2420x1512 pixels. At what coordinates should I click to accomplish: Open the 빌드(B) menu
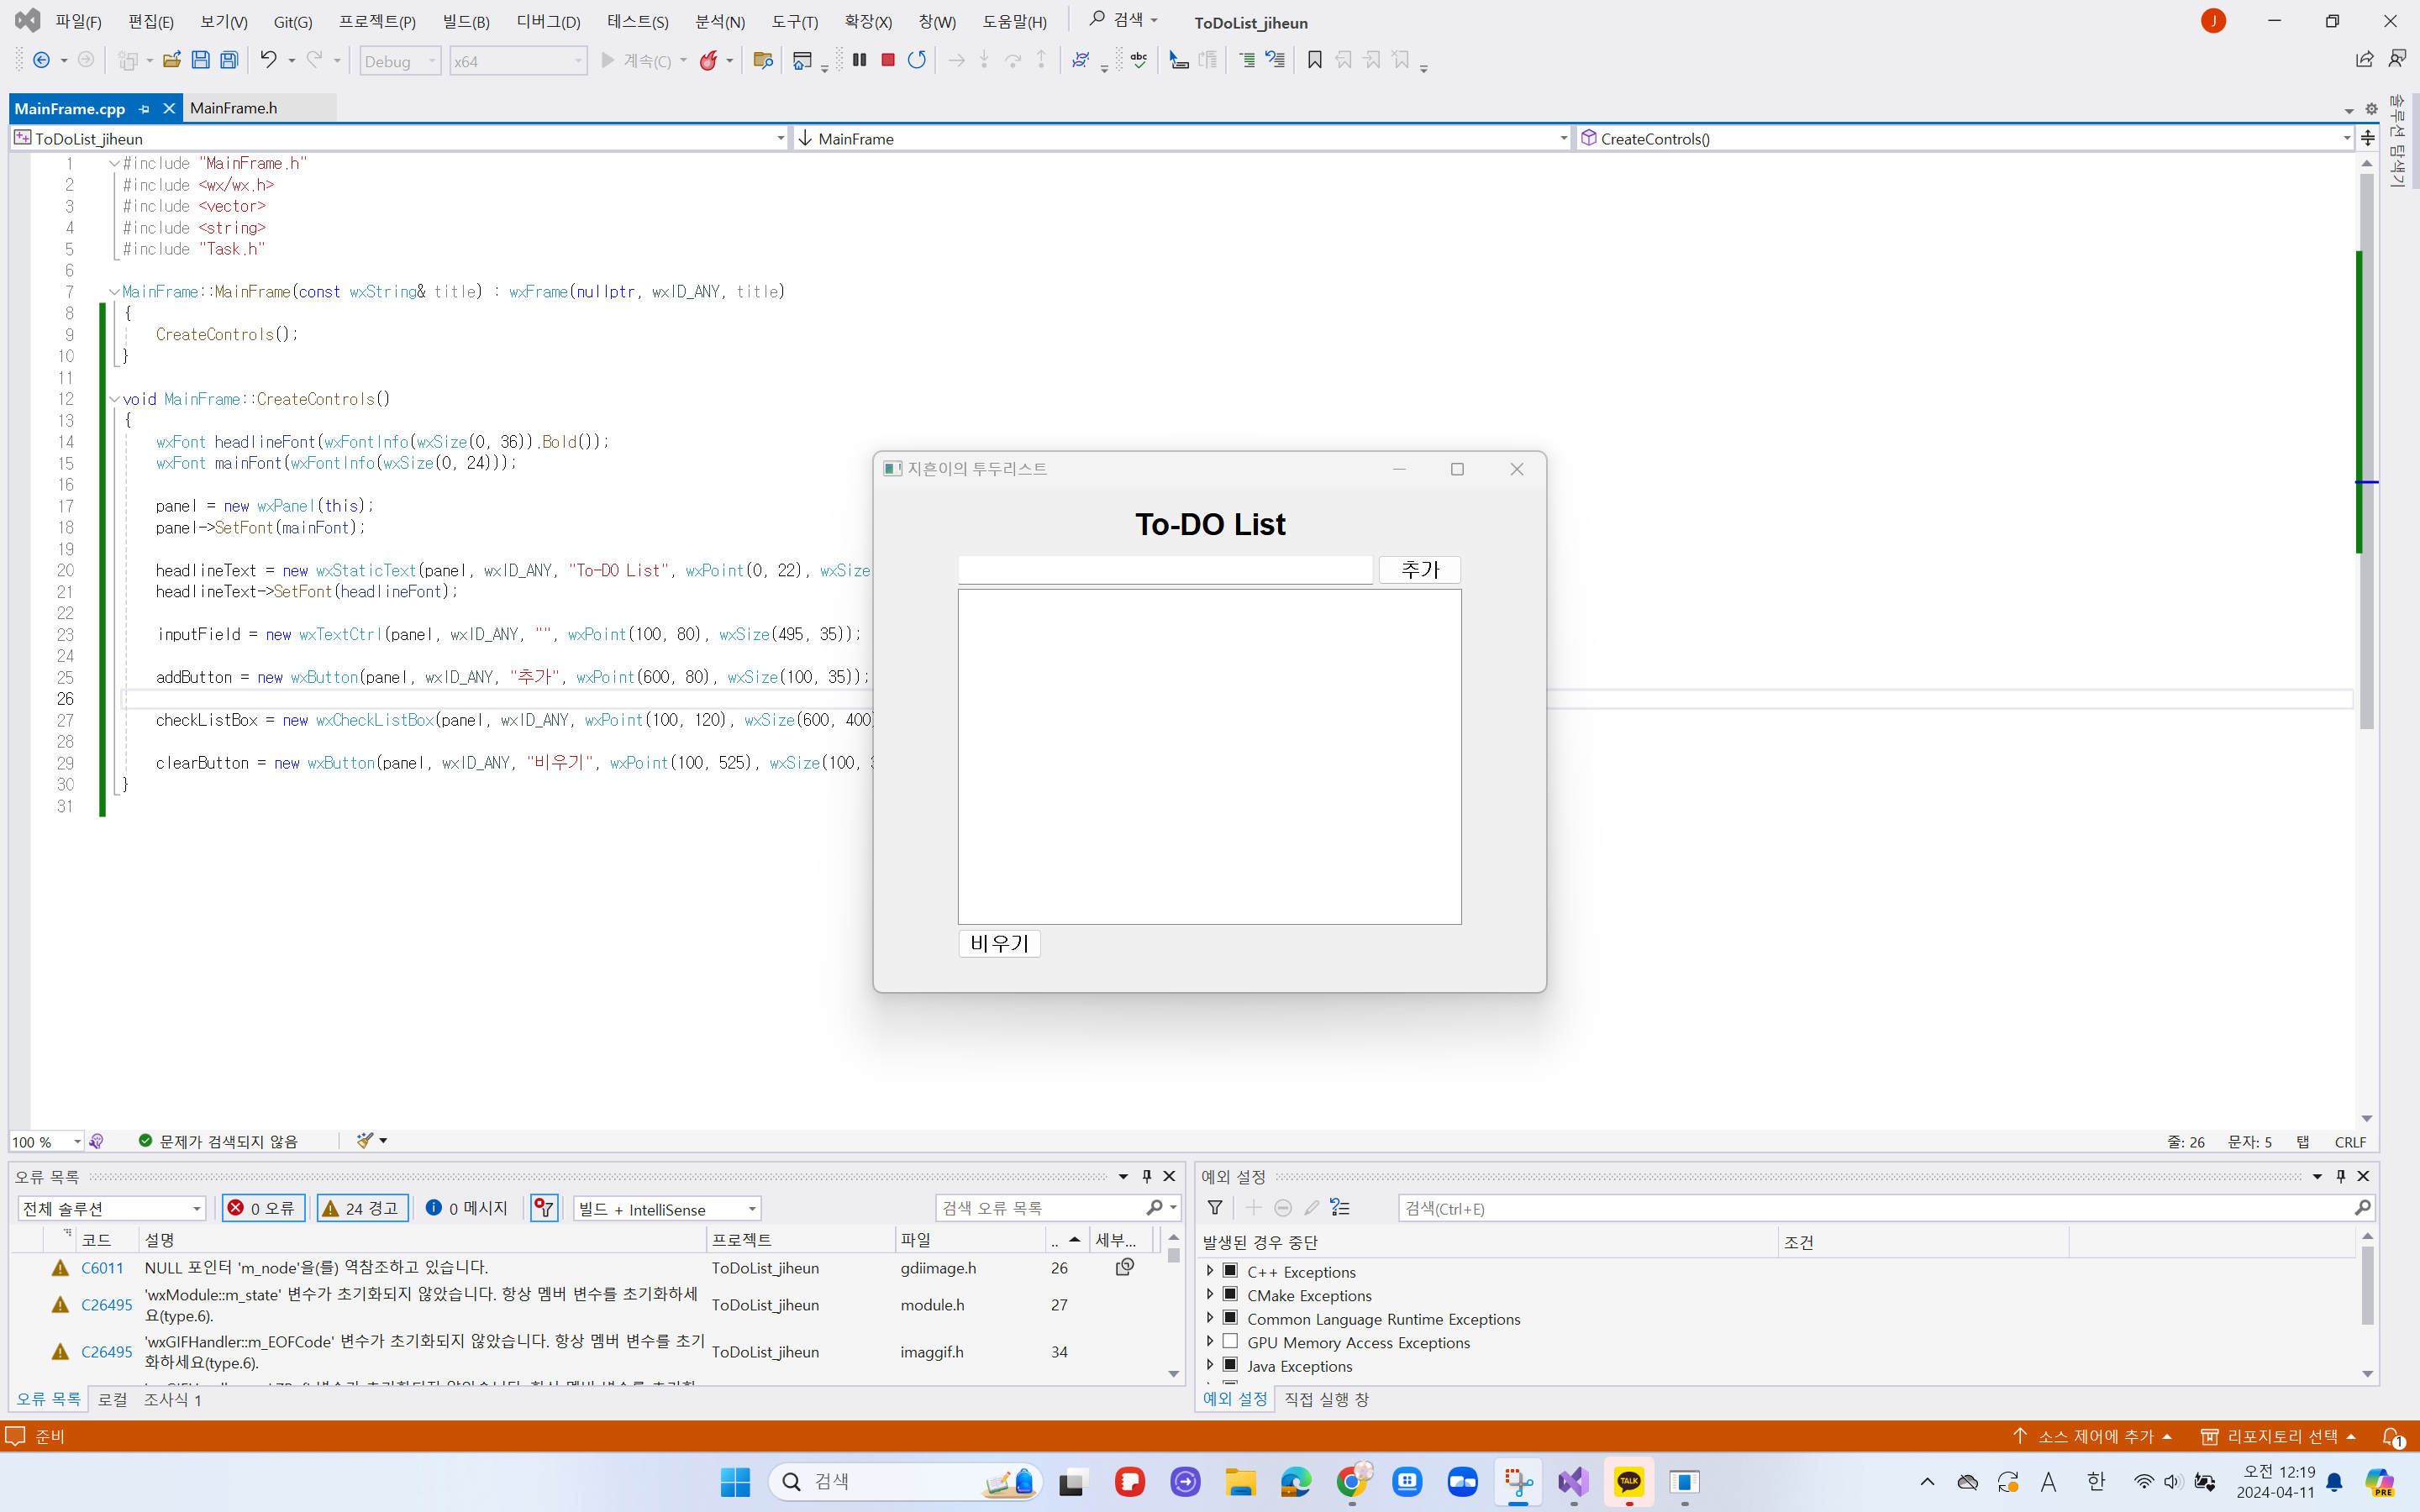(466, 22)
